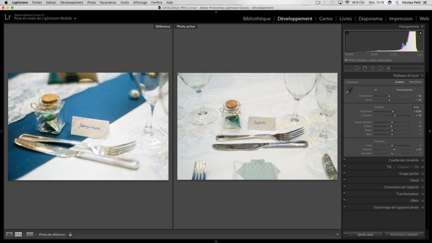Show the right panel using edge arrow
Screen dimensions: 432x243
coord(430,132)
